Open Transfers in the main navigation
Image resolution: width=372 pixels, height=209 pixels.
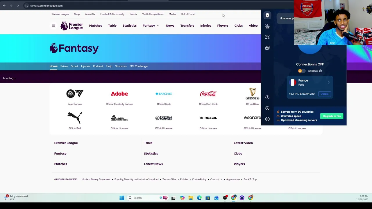pyautogui.click(x=187, y=26)
